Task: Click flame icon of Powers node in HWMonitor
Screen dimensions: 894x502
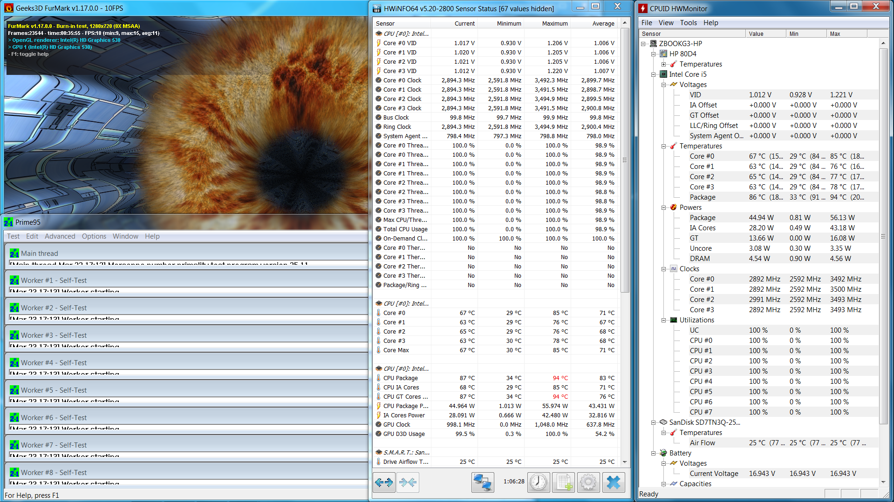Action: tap(674, 207)
